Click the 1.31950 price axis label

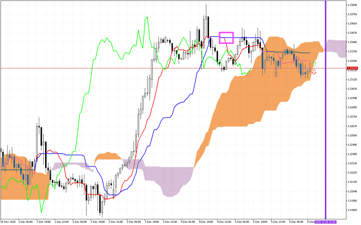[x=352, y=201]
